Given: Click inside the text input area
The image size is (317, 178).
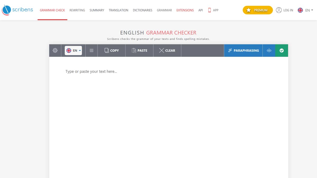Looking at the screenshot, I should pos(169,117).
